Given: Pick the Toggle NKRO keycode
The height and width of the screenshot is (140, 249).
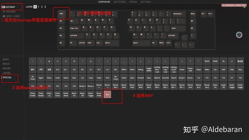Looking at the screenshot, I should 149,69.
